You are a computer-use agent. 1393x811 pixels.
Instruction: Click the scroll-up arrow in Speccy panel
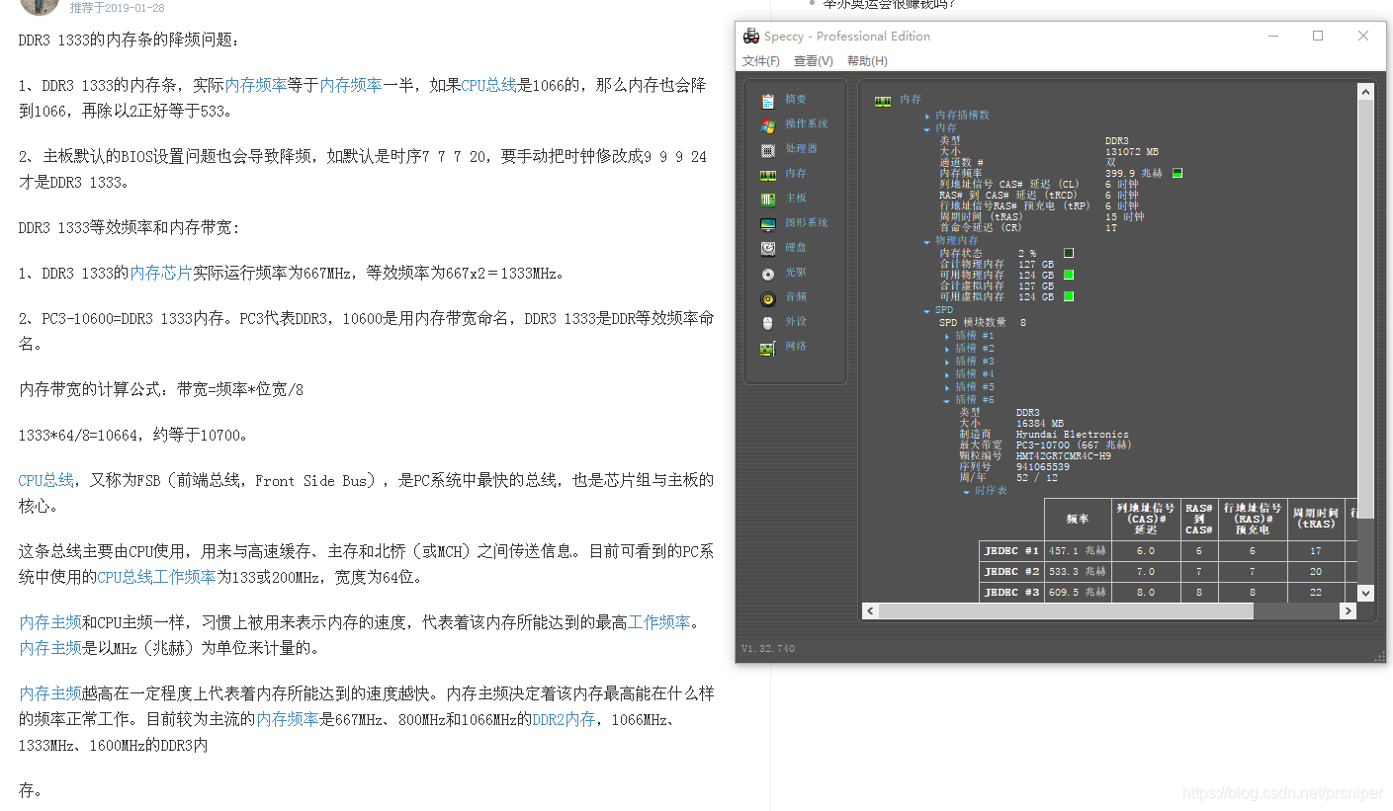[x=1365, y=92]
